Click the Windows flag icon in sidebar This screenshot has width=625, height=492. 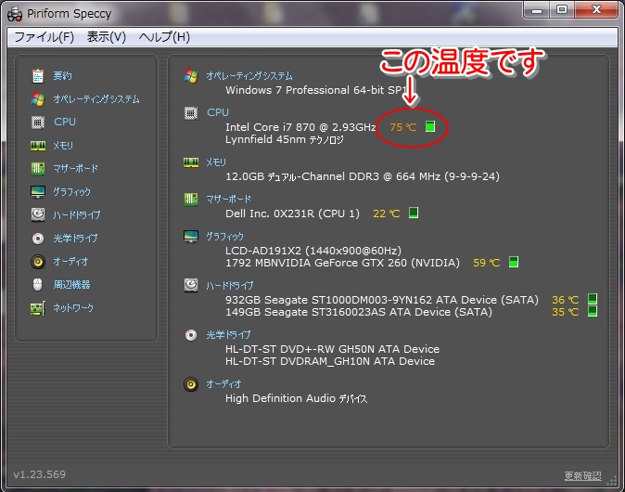click(x=38, y=99)
